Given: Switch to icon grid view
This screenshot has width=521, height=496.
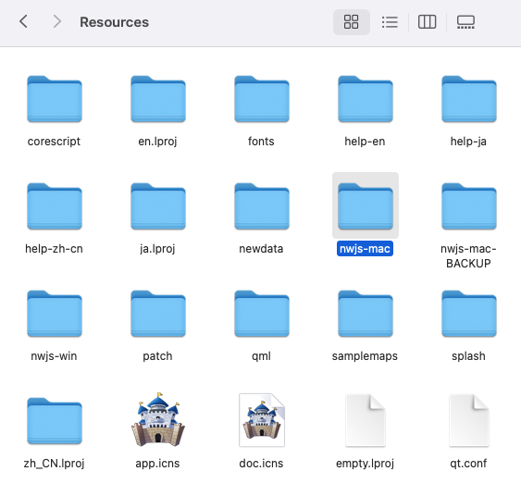Looking at the screenshot, I should point(352,22).
